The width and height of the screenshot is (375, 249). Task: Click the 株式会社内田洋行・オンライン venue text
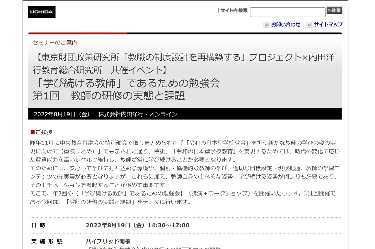click(138, 114)
